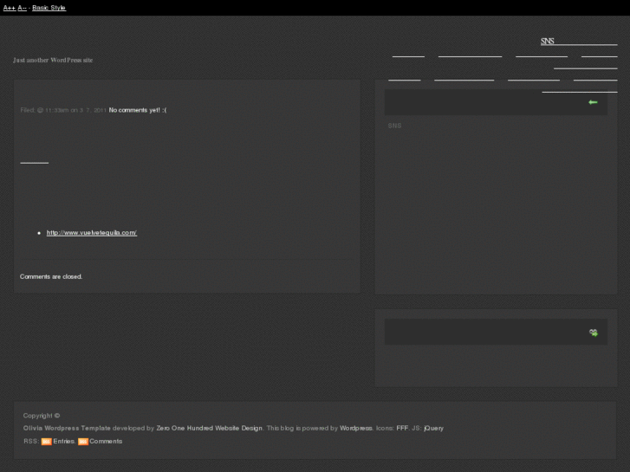Open the jQuery link in footer
This screenshot has width=630, height=472.
pyautogui.click(x=434, y=428)
